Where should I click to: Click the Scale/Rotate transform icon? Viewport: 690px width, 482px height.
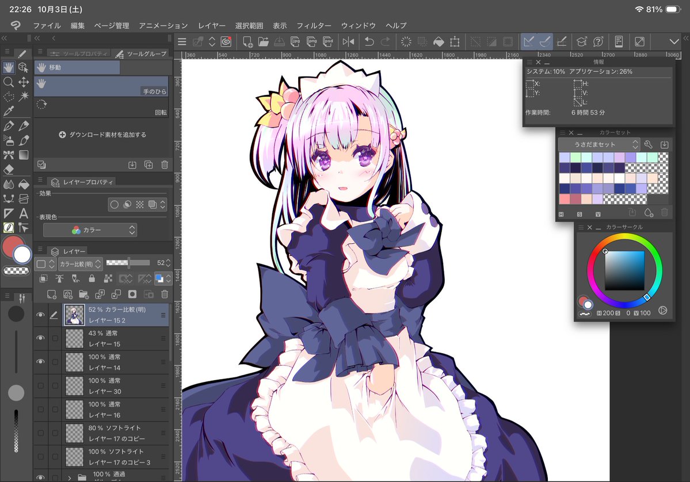pyautogui.click(x=455, y=42)
